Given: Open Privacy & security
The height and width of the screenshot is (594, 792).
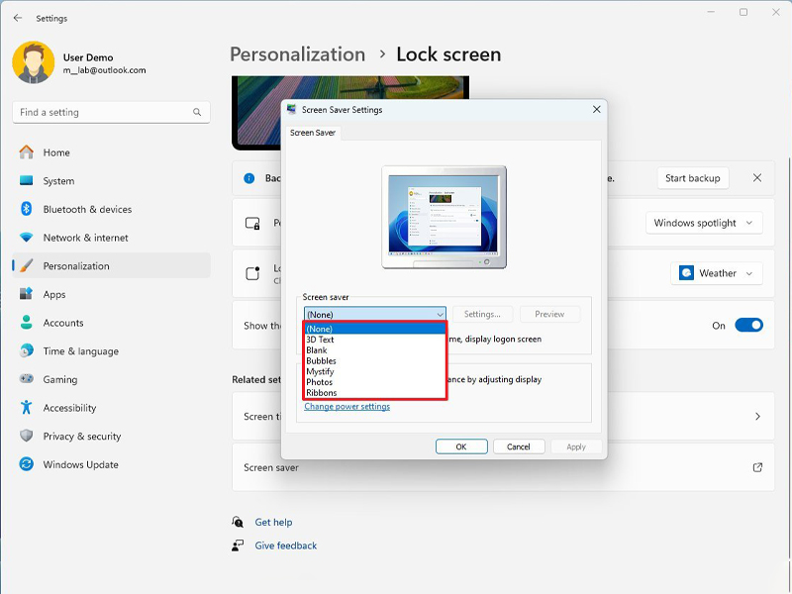Looking at the screenshot, I should click(x=111, y=436).
